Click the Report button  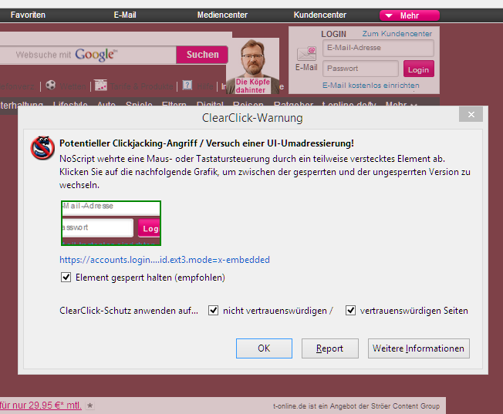[329, 348]
